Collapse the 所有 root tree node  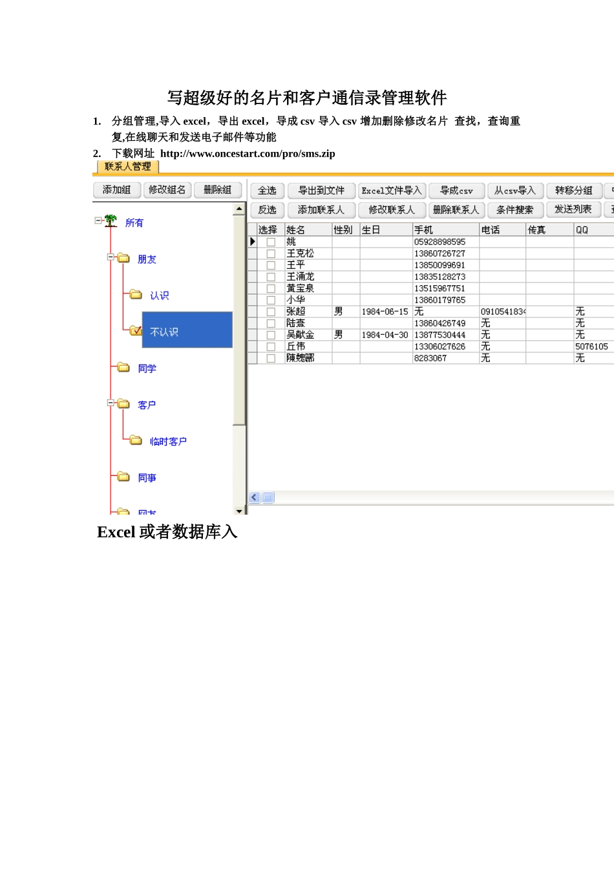point(98,220)
